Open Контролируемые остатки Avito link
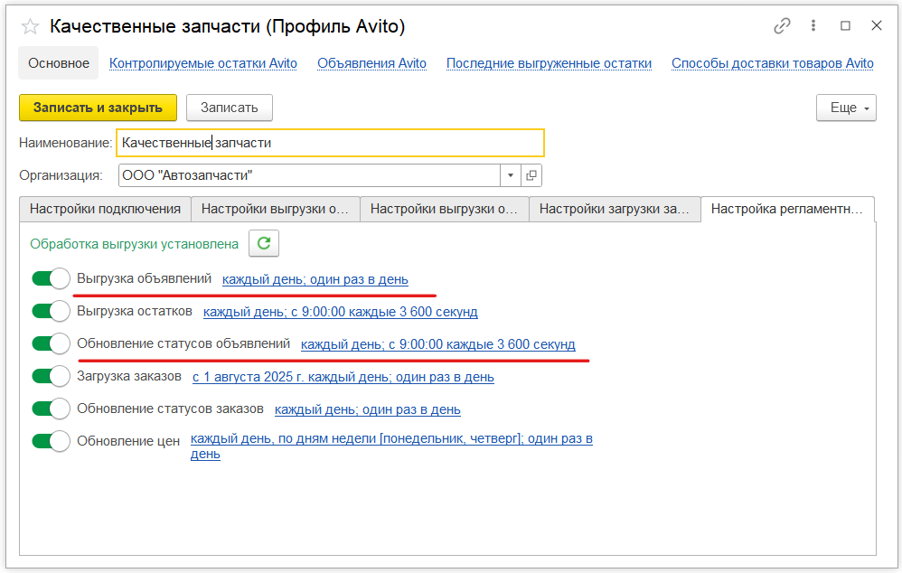 [x=203, y=63]
